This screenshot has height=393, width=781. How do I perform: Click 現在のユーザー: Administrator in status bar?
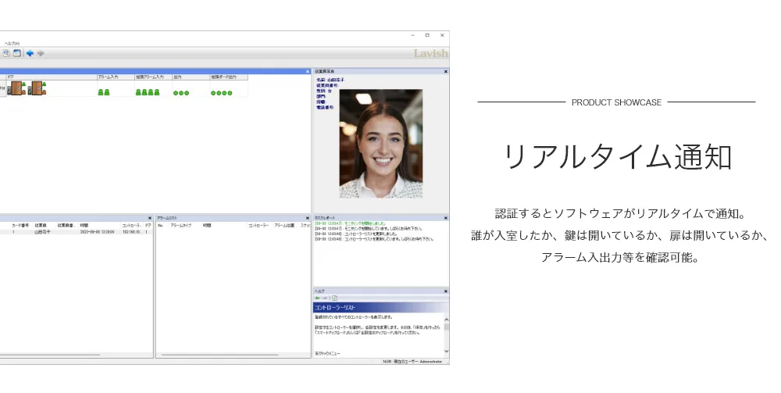point(418,362)
